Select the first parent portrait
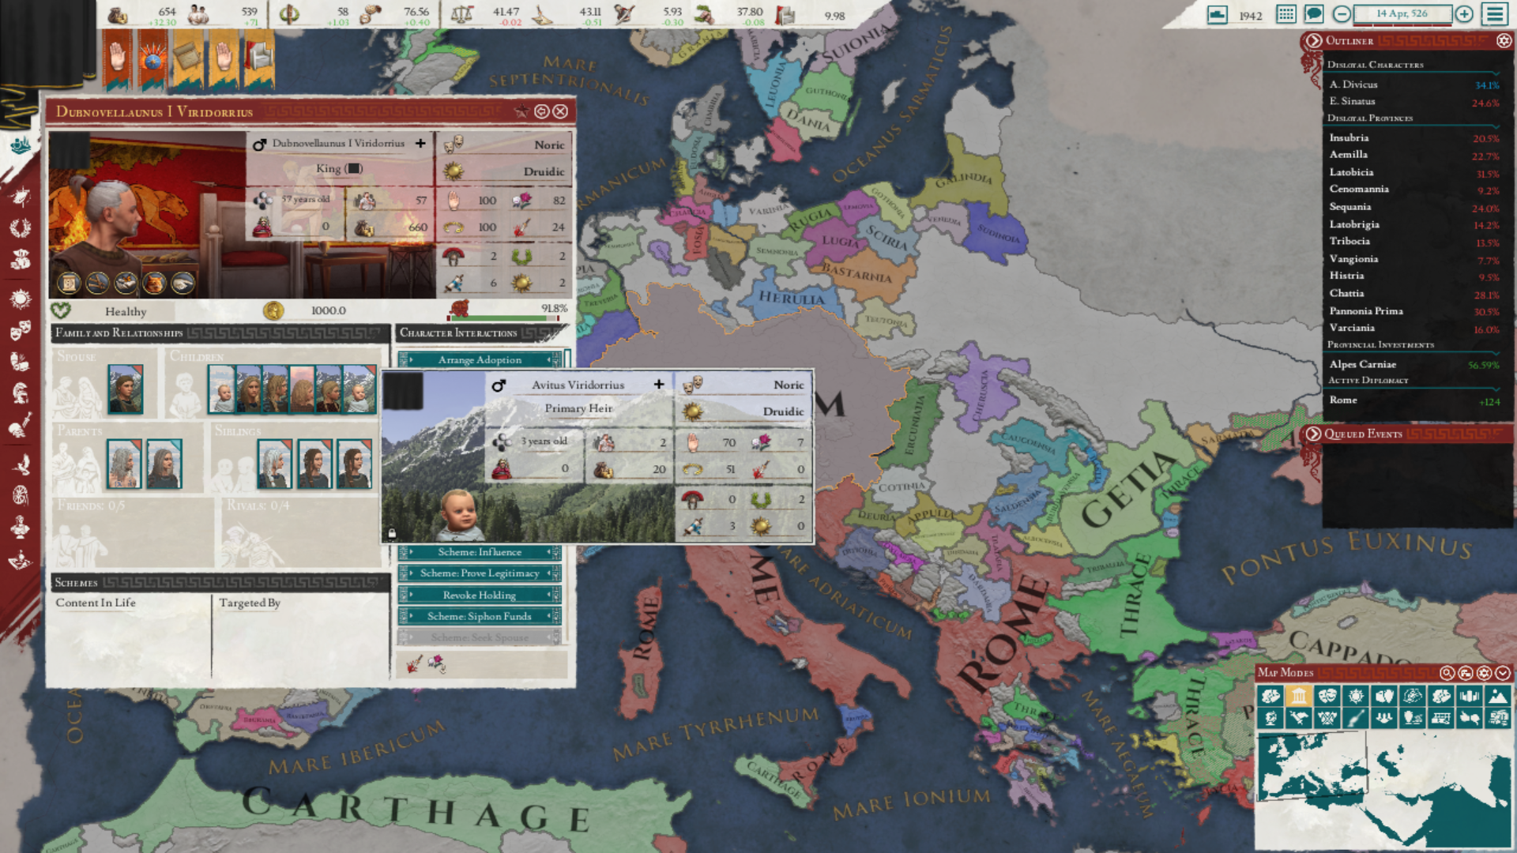Image resolution: width=1517 pixels, height=853 pixels. pyautogui.click(x=124, y=464)
